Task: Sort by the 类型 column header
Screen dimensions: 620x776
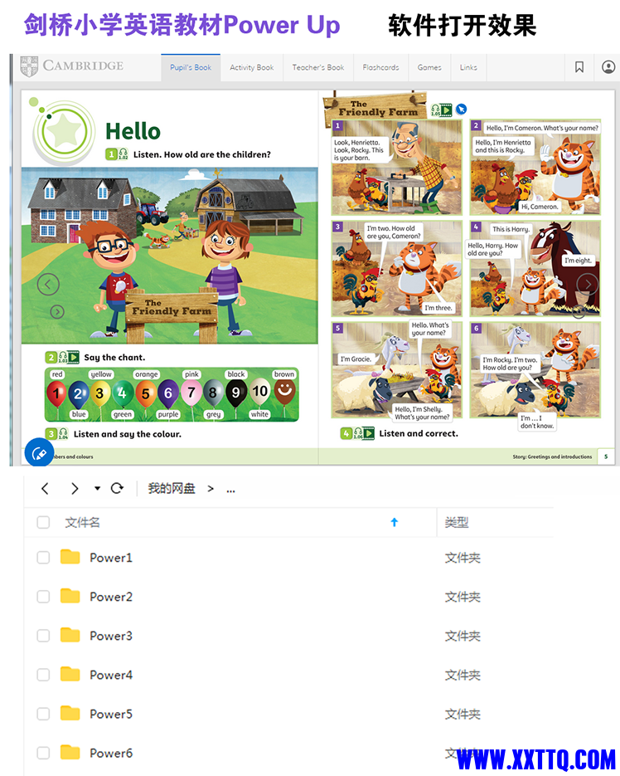Action: 457,522
